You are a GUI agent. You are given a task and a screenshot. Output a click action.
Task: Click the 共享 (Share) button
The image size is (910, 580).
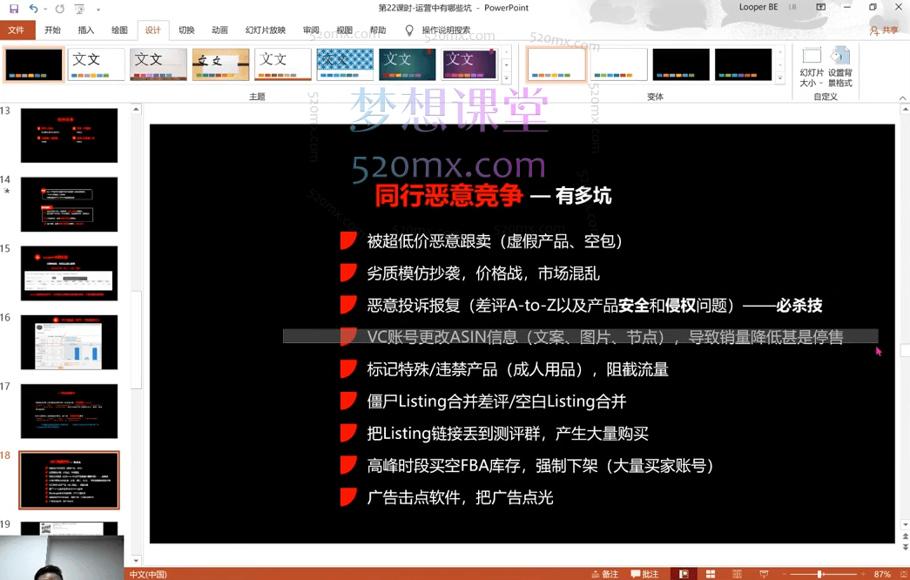[x=886, y=29]
